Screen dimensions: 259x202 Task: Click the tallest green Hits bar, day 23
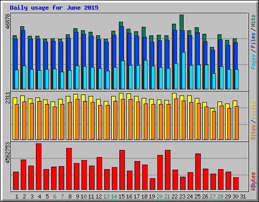pos(182,23)
